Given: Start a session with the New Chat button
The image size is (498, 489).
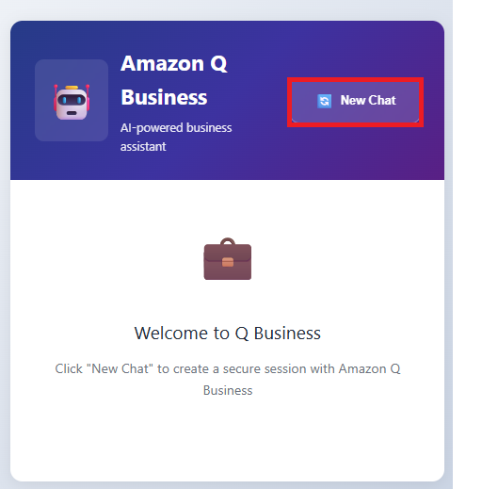Looking at the screenshot, I should pos(355,102).
